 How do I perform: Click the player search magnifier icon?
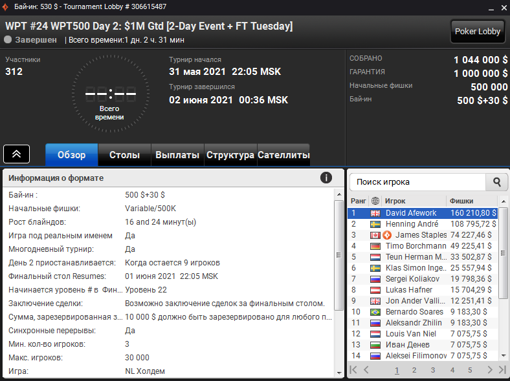[x=496, y=182]
